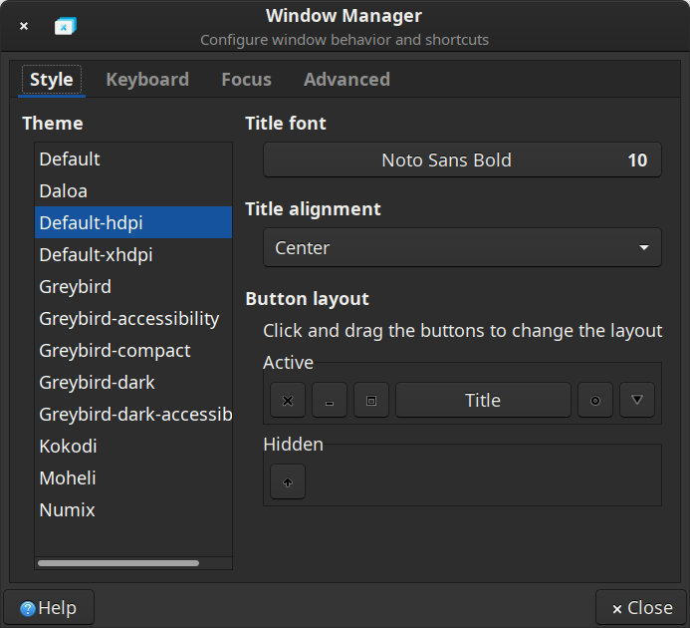Click the minimize button icon in Active layout
The width and height of the screenshot is (690, 628).
click(x=330, y=401)
